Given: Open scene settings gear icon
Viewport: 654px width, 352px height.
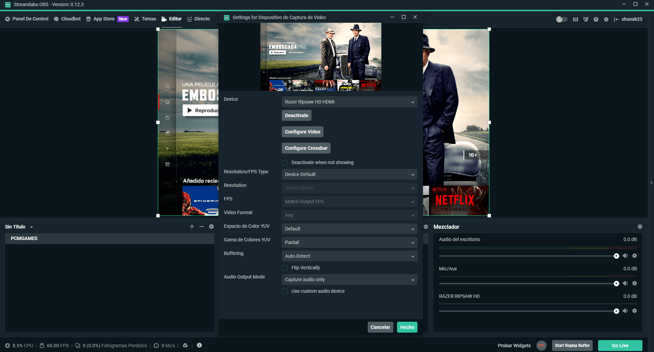Looking at the screenshot, I should click(211, 227).
